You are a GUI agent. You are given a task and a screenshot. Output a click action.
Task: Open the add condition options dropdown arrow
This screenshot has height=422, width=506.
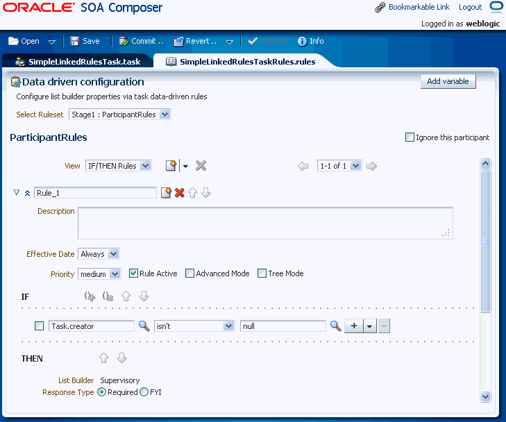pyautogui.click(x=370, y=326)
